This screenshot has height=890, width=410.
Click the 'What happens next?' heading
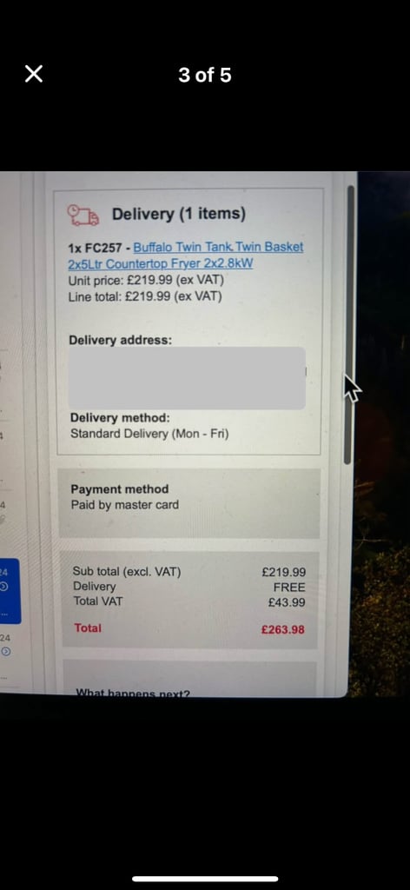133,693
